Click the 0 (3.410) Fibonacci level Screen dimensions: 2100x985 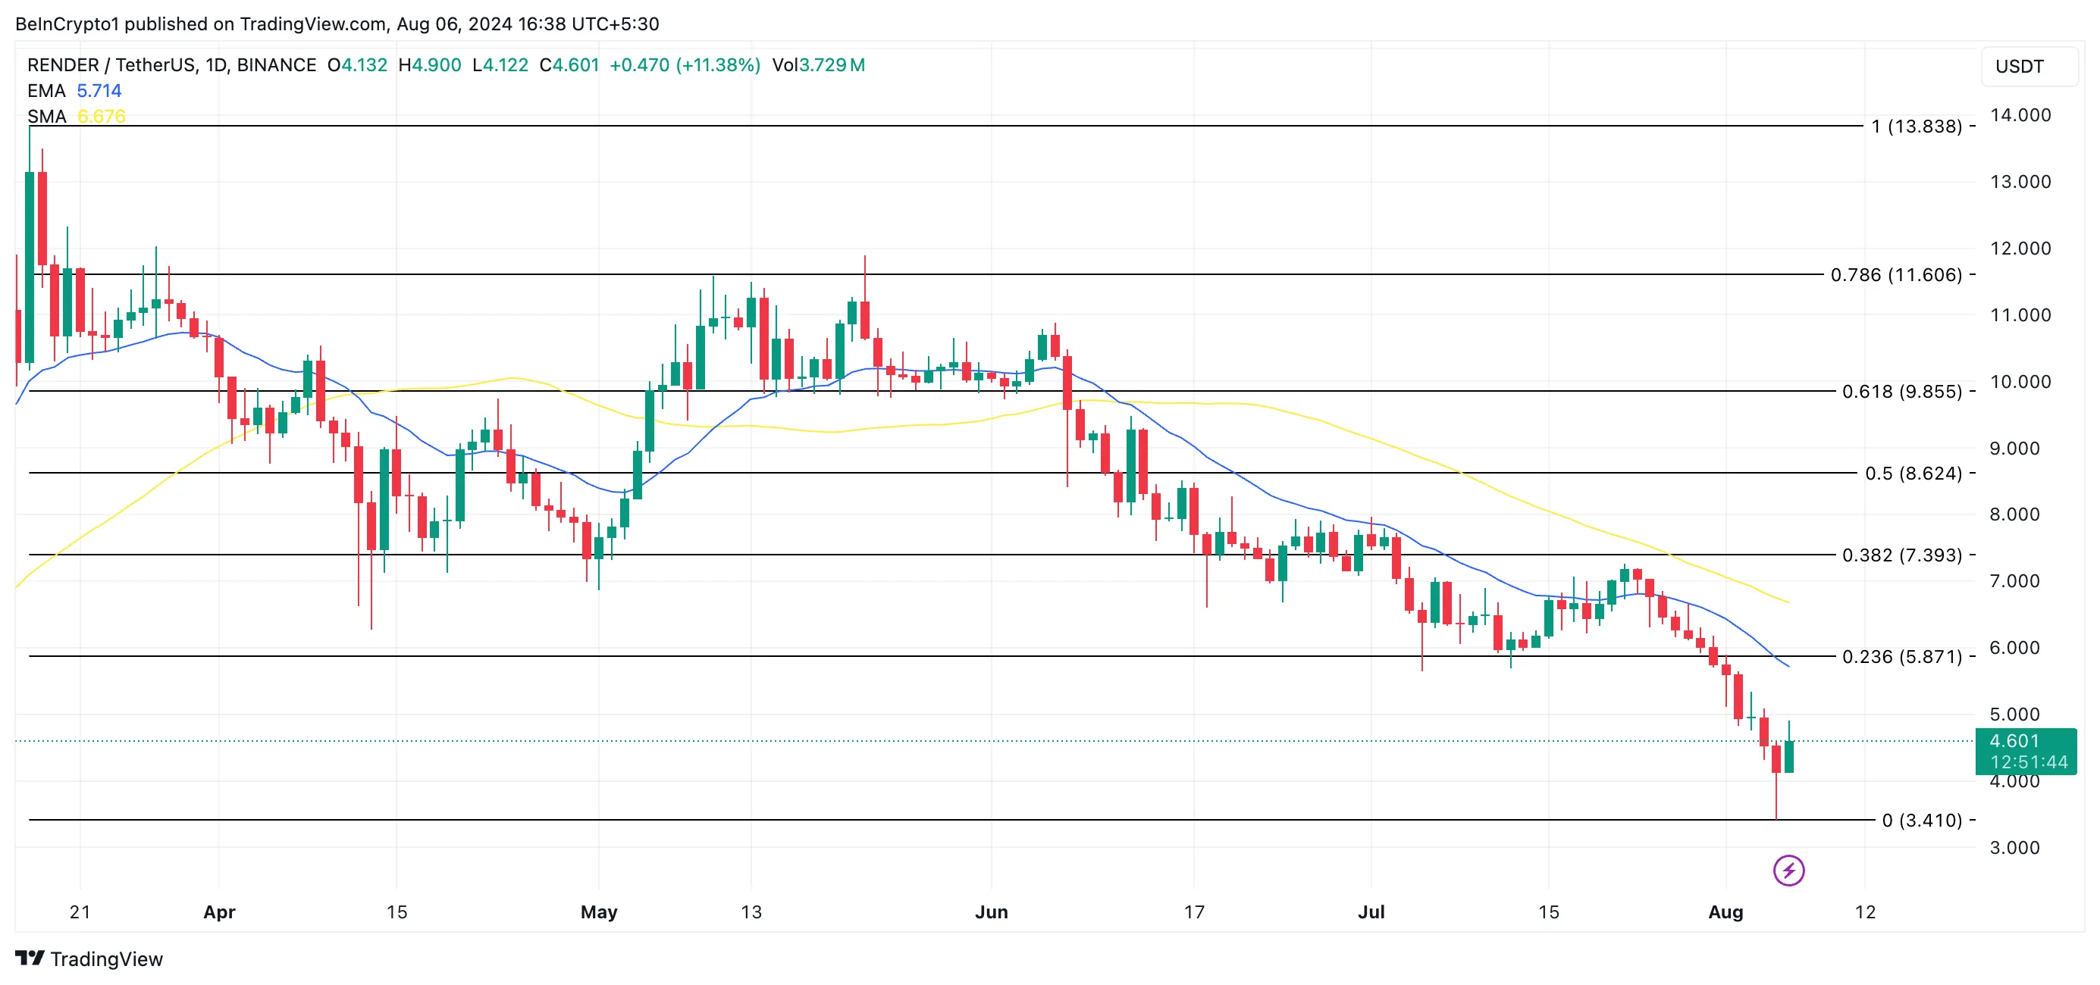point(1922,821)
